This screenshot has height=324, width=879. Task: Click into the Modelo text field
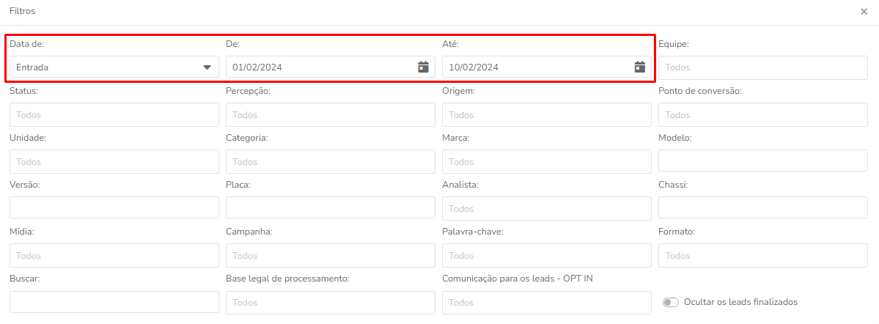coord(763,161)
